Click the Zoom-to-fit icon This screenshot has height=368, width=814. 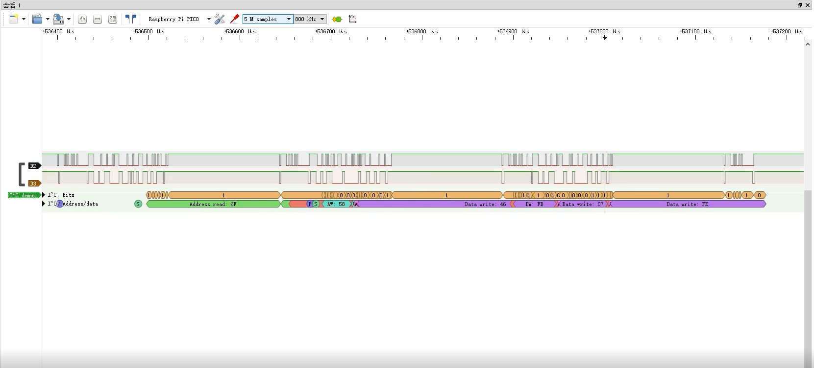113,19
